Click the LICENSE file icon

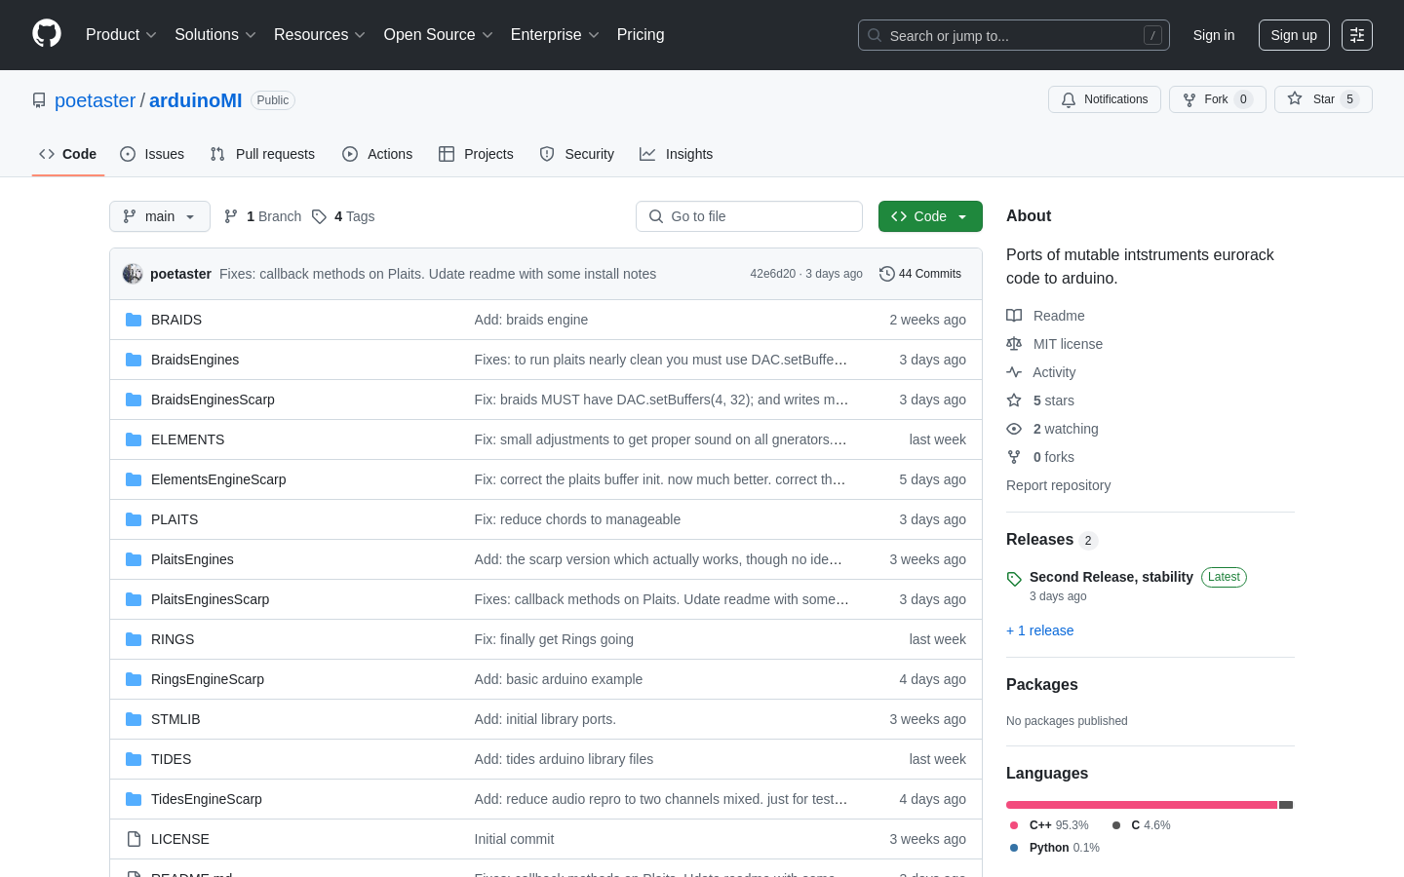click(134, 839)
